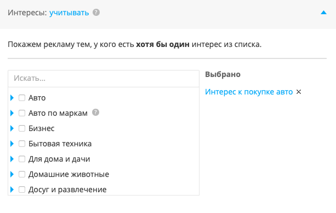Check the Авто по маркам checkbox
This screenshot has width=336, height=213.
pos(22,113)
